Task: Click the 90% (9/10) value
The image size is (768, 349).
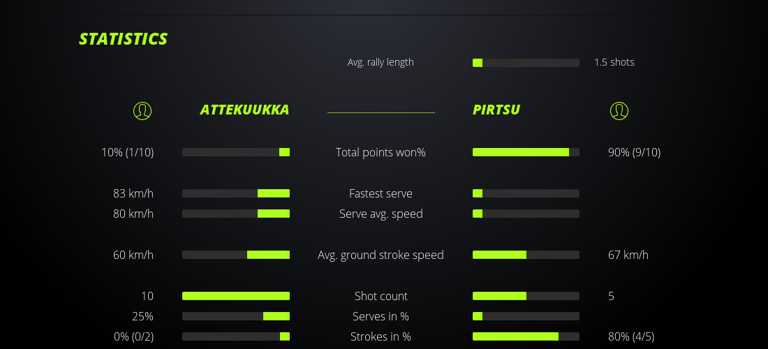Action: [x=634, y=152]
